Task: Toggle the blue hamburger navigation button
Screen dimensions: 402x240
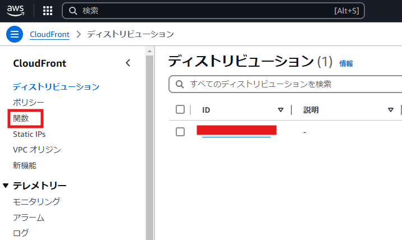Action: pos(15,34)
